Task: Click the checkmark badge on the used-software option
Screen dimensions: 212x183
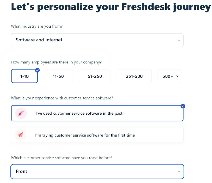Action: tap(183, 106)
